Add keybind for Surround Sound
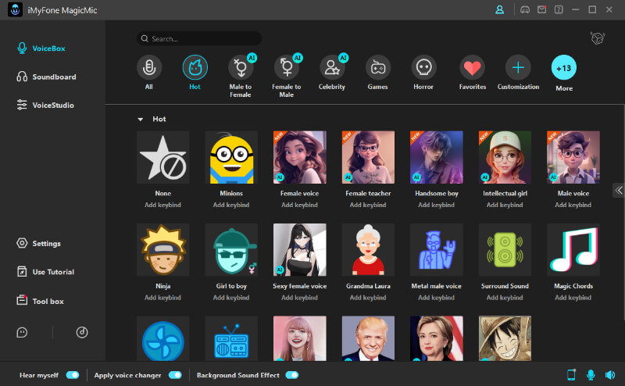The image size is (625, 386). point(505,298)
